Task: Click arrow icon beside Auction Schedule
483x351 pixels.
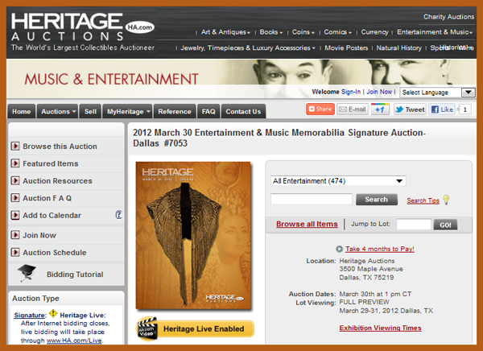Action: (x=15, y=253)
